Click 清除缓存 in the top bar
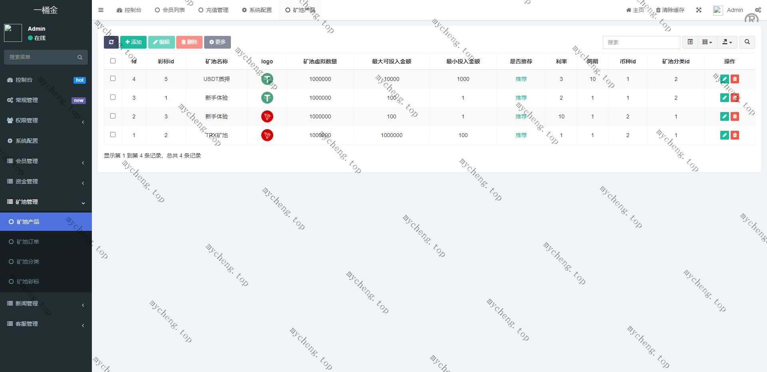Image resolution: width=767 pixels, height=372 pixels. pyautogui.click(x=670, y=10)
